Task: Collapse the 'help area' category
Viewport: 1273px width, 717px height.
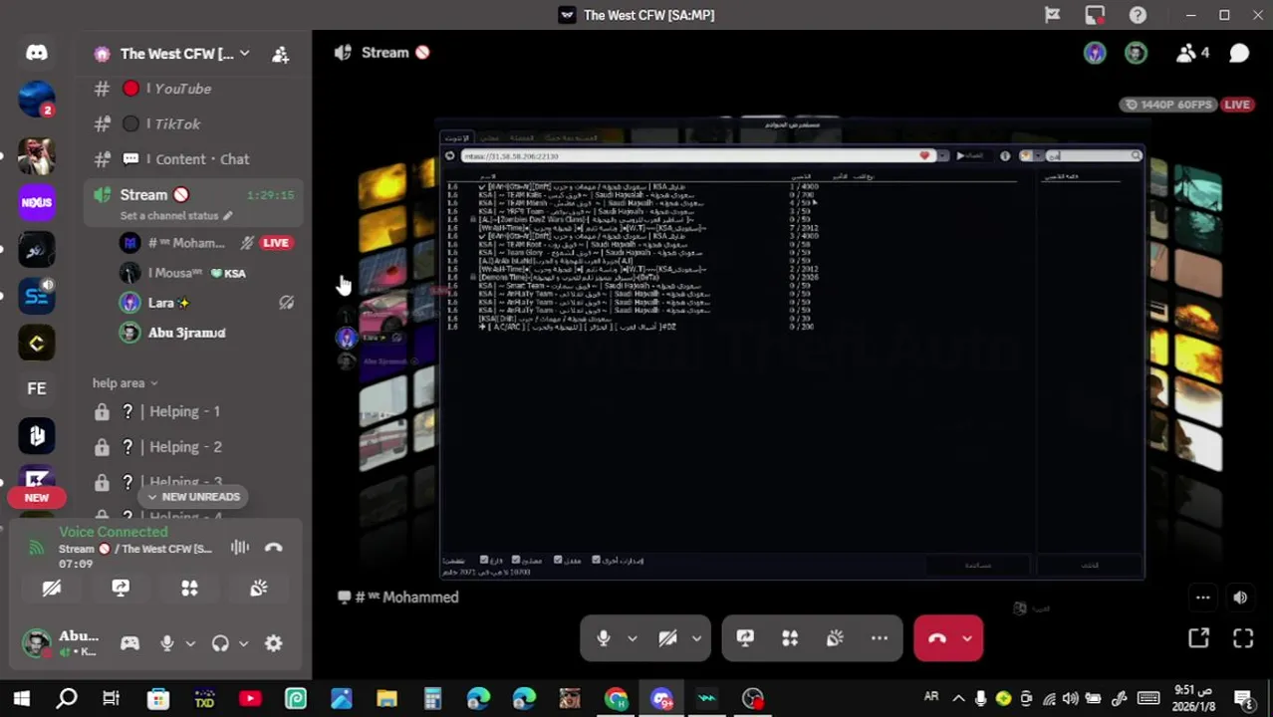Action: tap(125, 382)
